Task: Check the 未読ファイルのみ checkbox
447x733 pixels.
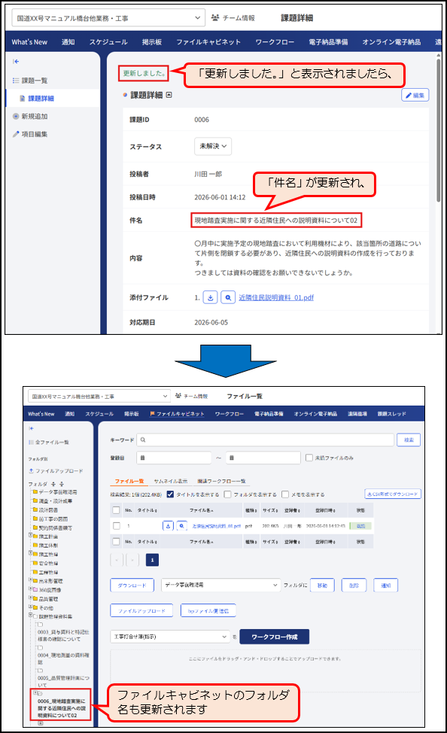Action: click(309, 458)
